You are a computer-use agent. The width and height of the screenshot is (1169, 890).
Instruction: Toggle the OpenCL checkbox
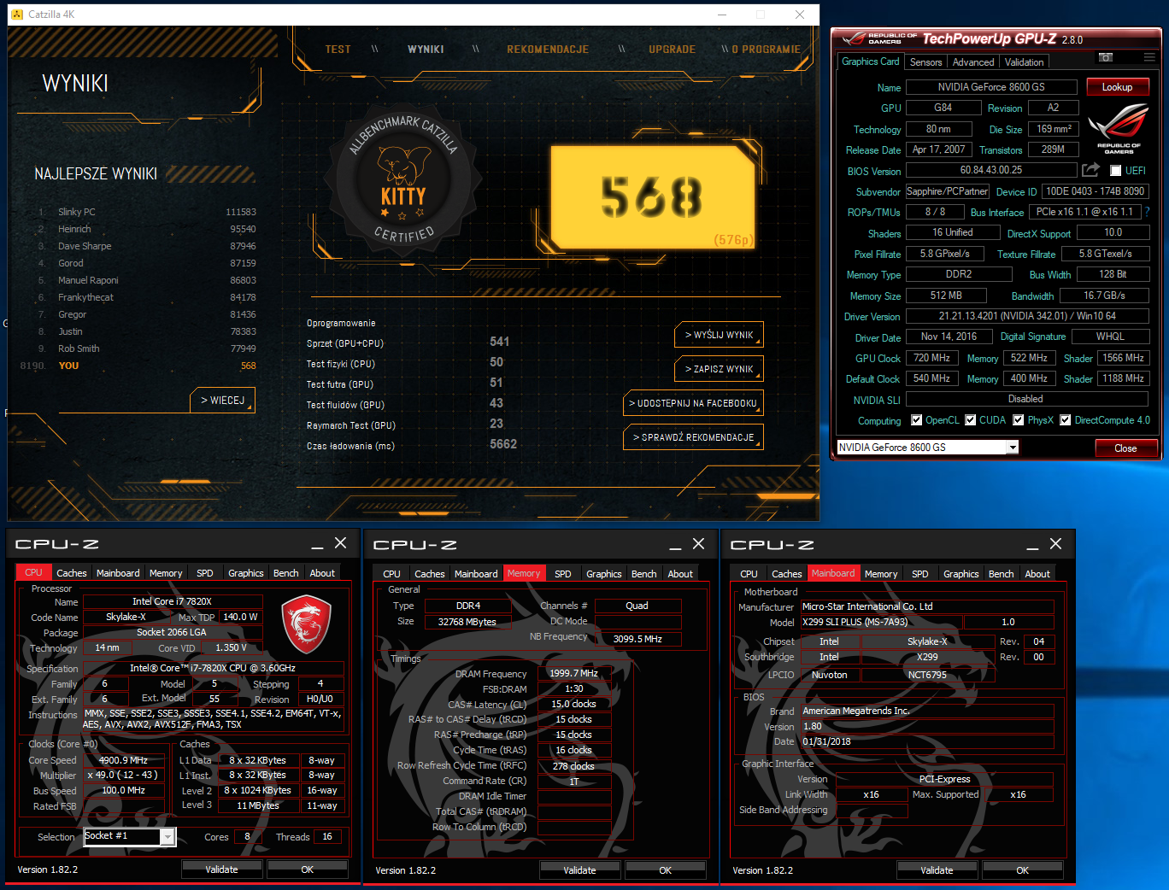point(916,420)
